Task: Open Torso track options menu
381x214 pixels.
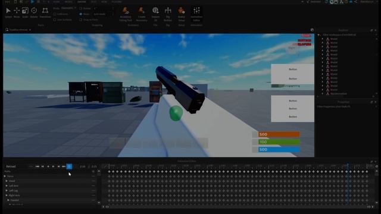Action: (x=93, y=176)
